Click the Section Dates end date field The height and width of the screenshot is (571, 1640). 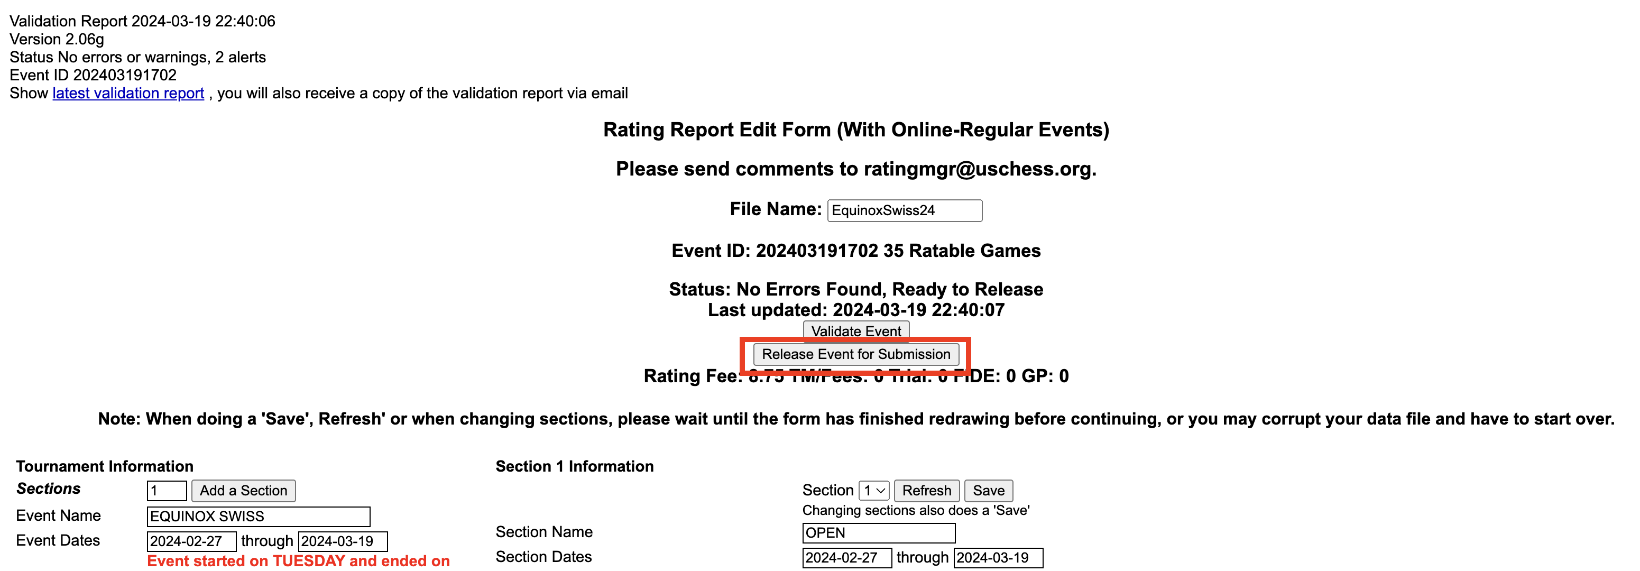pos(998,558)
